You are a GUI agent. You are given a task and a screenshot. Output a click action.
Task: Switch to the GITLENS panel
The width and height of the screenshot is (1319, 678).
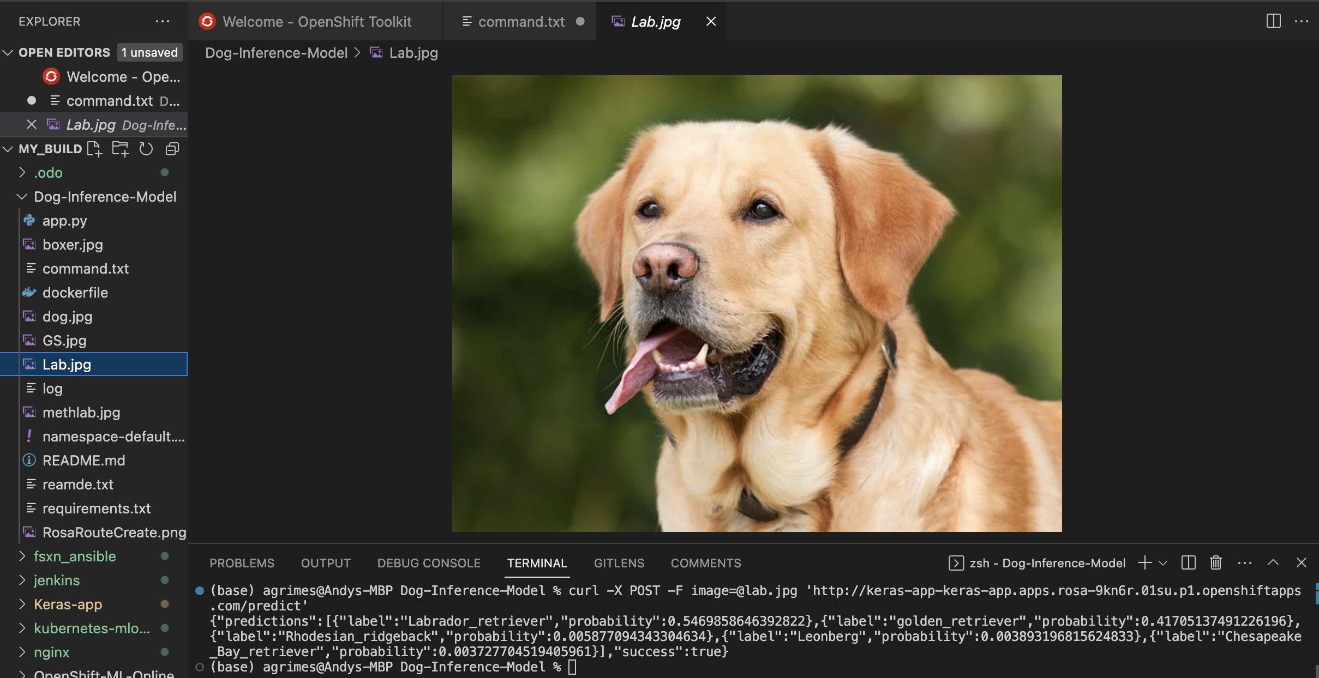click(617, 562)
